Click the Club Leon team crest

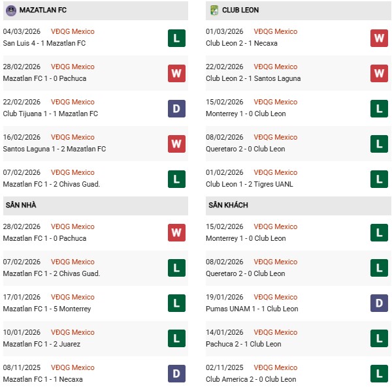click(214, 10)
